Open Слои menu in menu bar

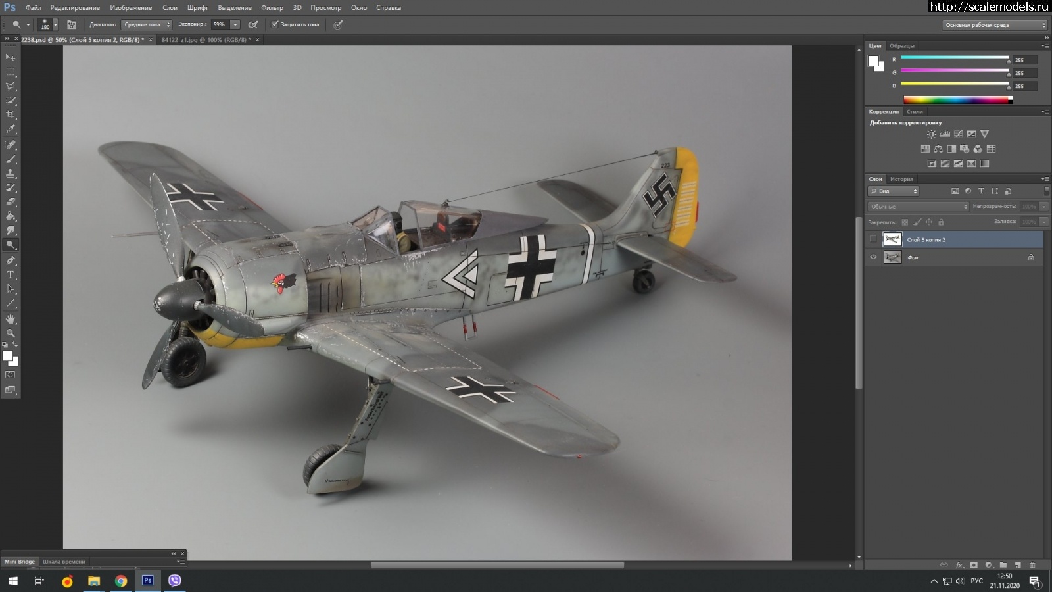[170, 8]
